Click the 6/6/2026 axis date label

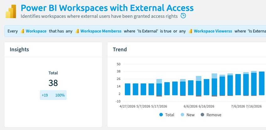click(191, 106)
